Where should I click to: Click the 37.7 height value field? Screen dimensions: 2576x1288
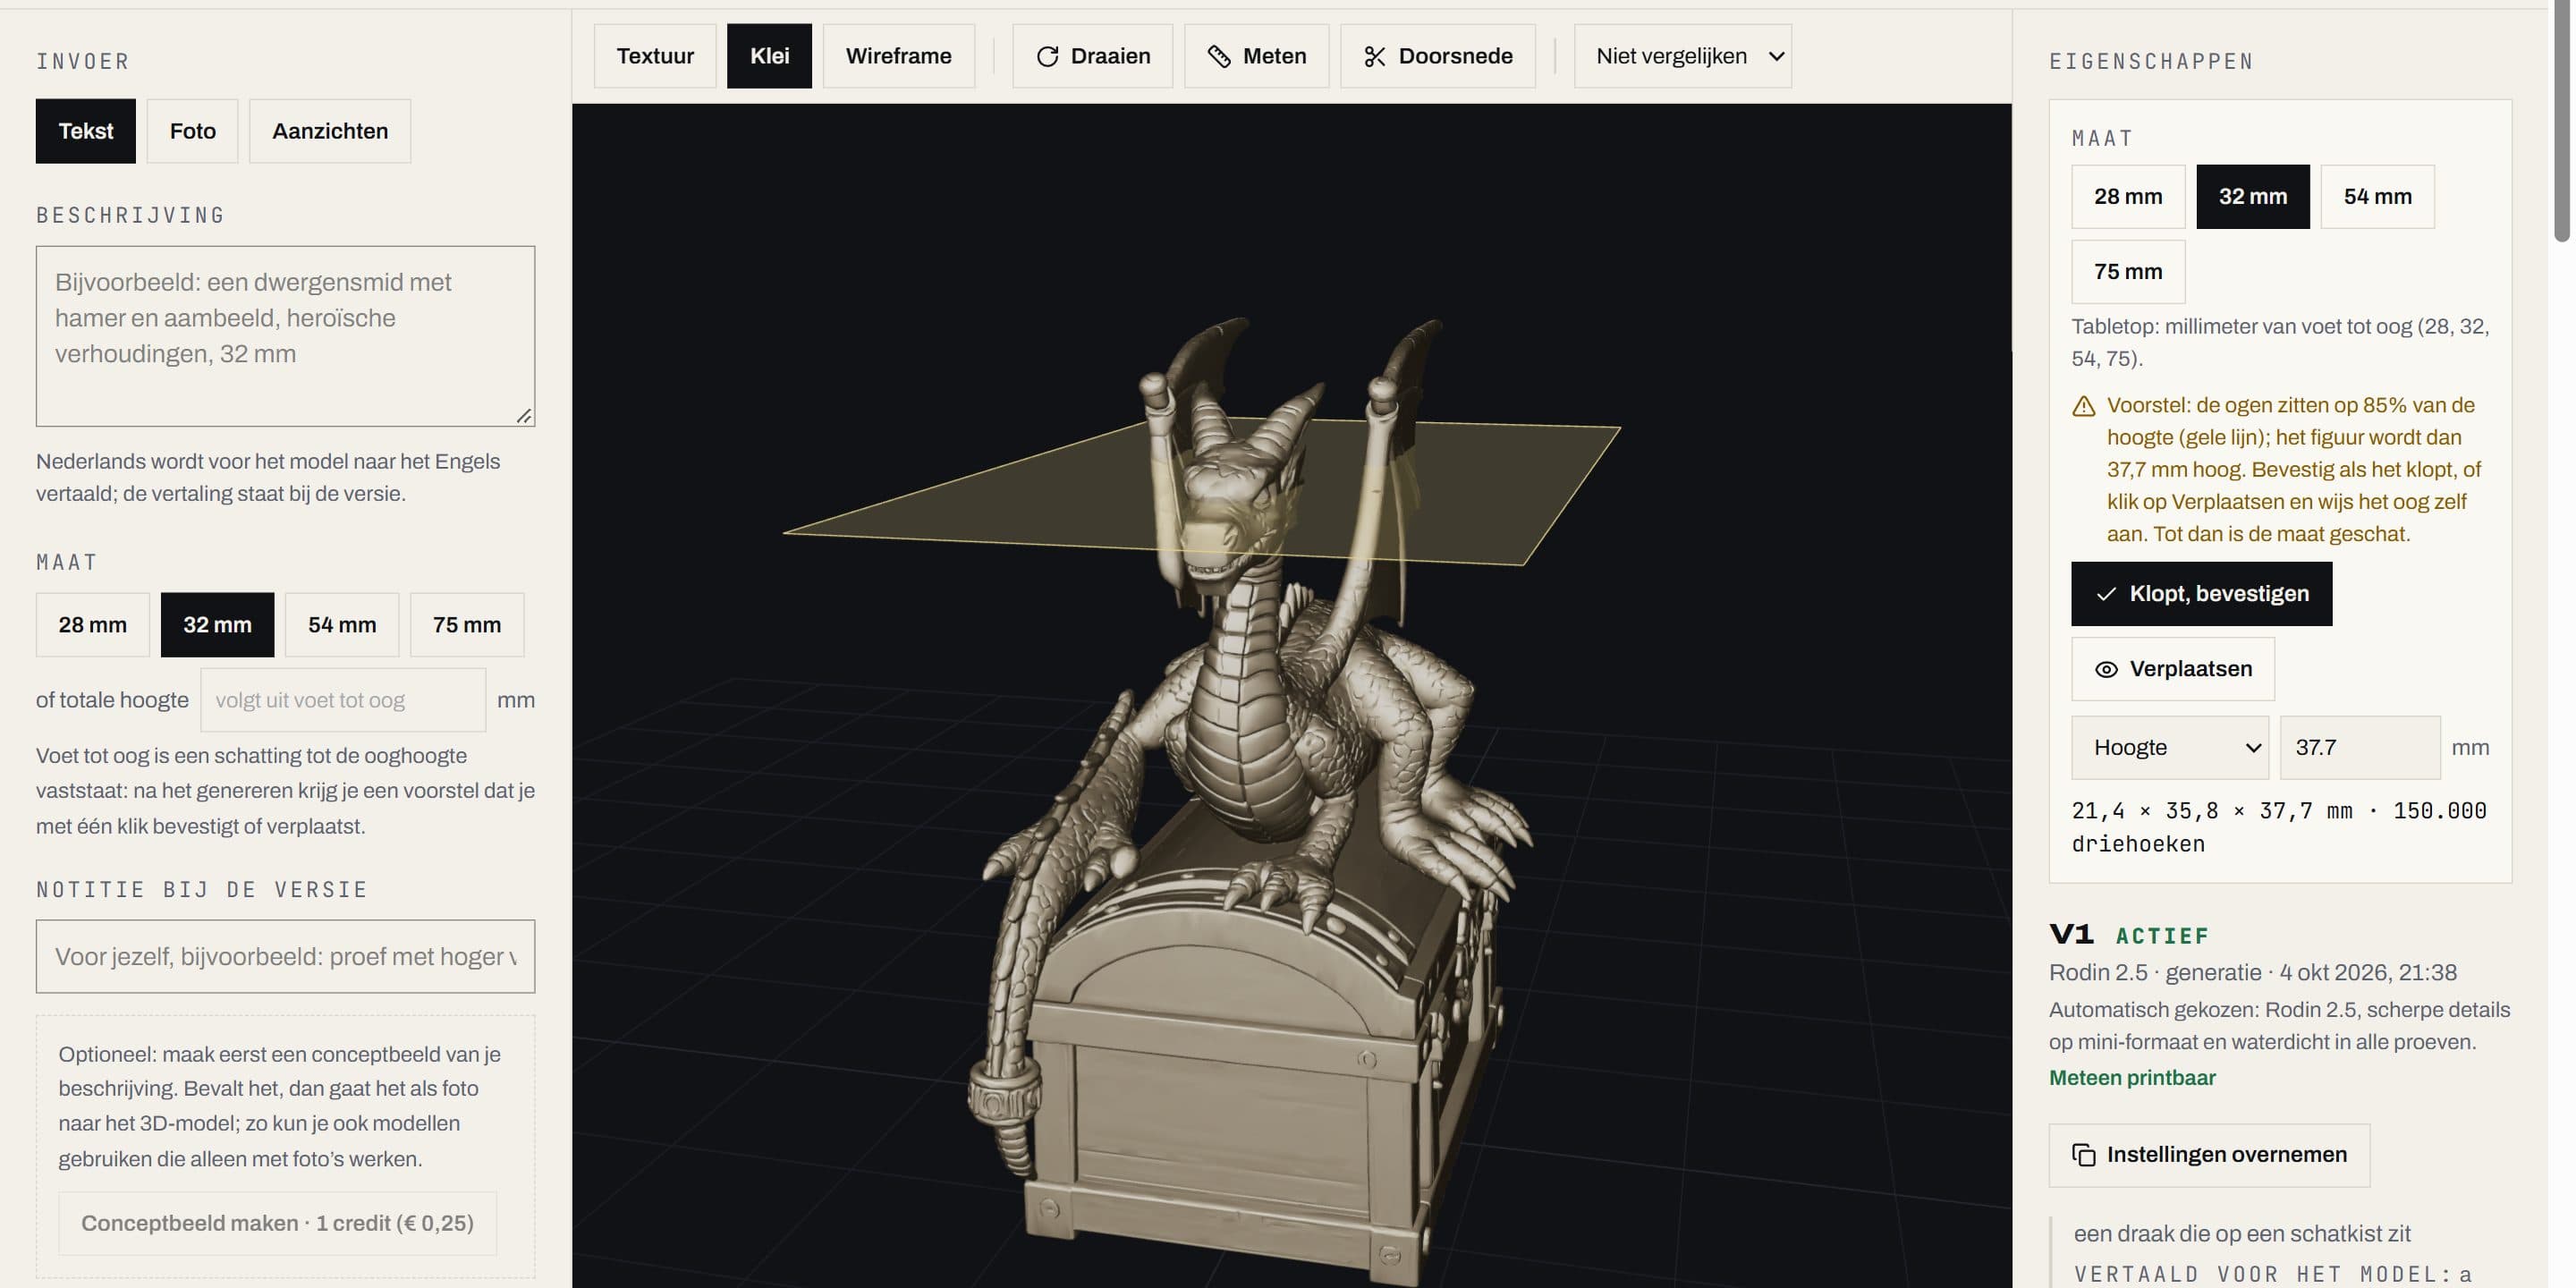[x=2360, y=748]
